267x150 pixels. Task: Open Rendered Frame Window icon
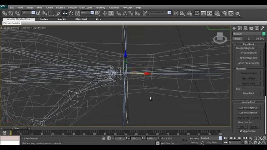click(x=231, y=13)
